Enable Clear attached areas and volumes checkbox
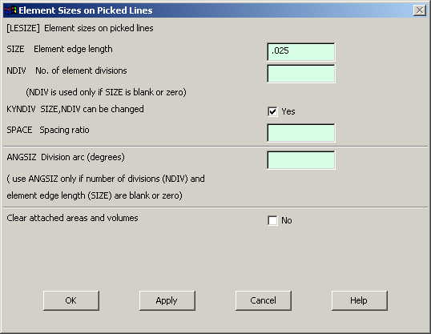This screenshot has height=334, width=431. [272, 220]
